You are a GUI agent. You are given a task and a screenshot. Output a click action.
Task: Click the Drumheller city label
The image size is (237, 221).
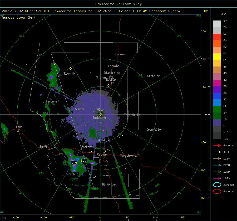click(x=154, y=130)
